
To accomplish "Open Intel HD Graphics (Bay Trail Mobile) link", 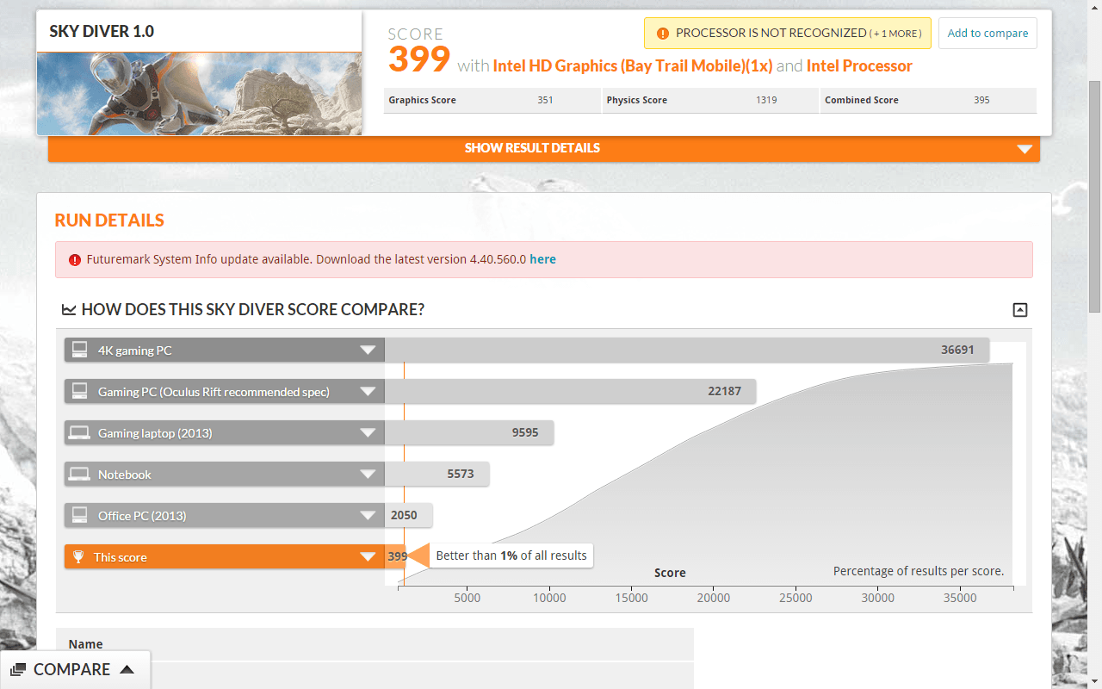I will click(x=633, y=66).
